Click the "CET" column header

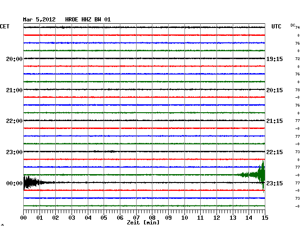pos(5,27)
